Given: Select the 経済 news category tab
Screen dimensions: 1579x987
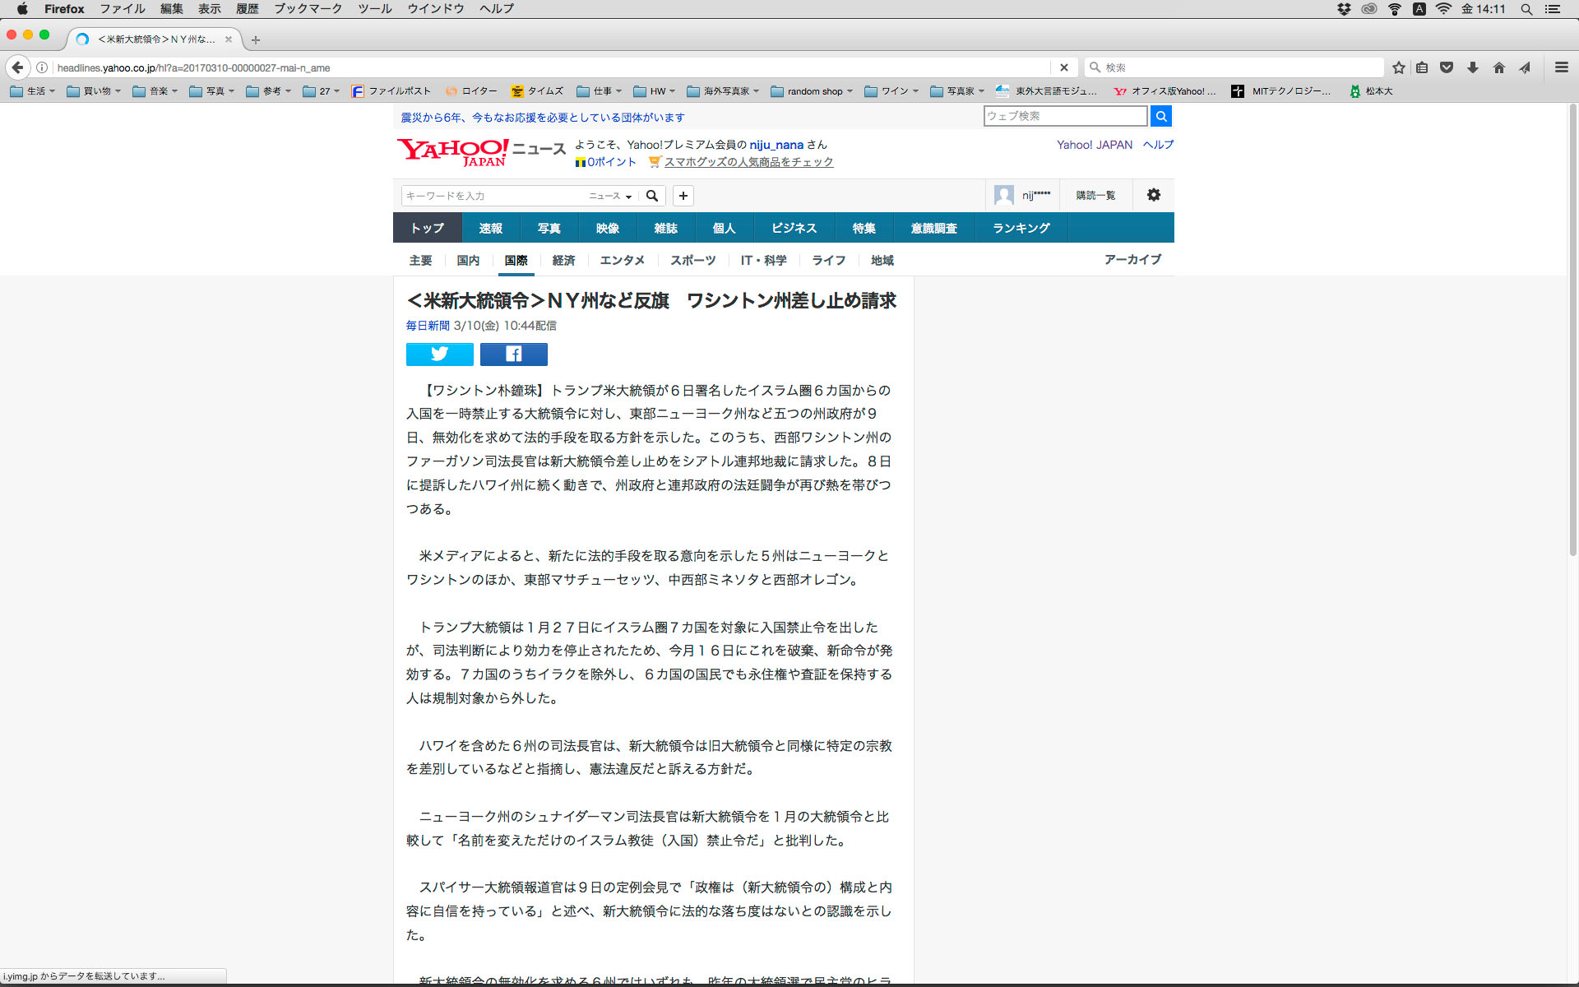Looking at the screenshot, I should (x=563, y=260).
